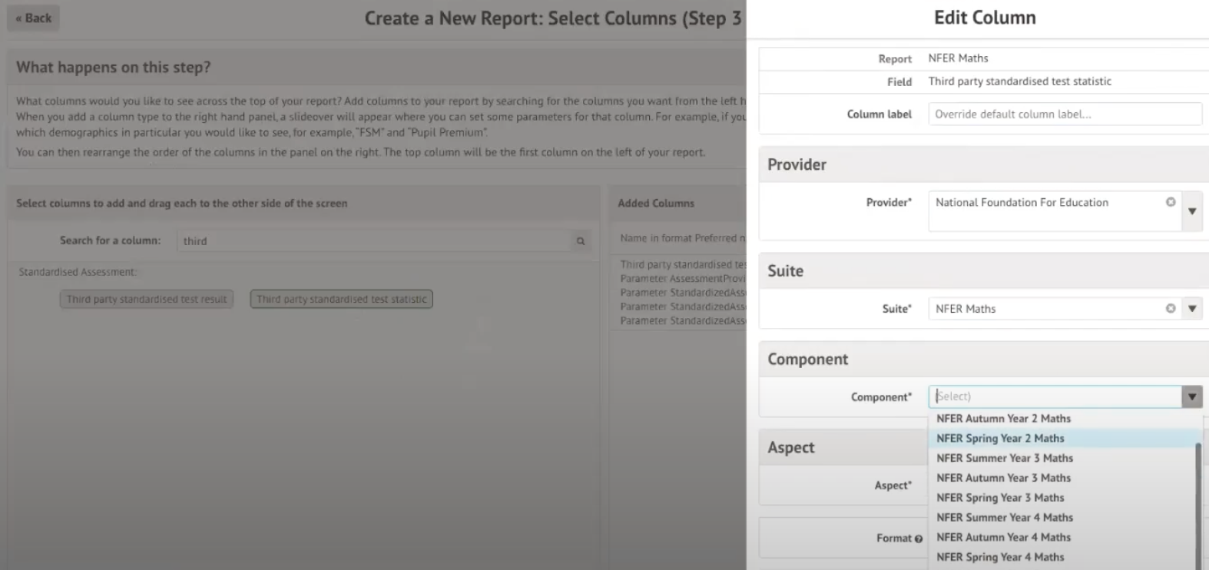Open the Suite dropdown arrow
The height and width of the screenshot is (570, 1209).
(1192, 308)
